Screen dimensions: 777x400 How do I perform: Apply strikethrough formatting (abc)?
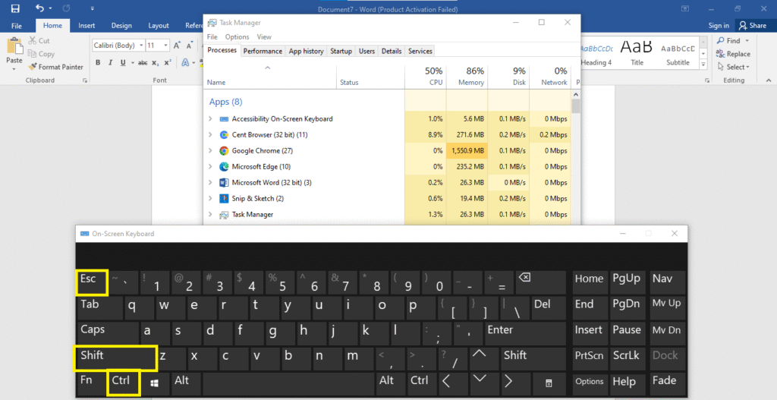coord(143,62)
